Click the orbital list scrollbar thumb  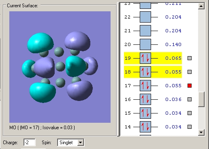[x=201, y=99]
